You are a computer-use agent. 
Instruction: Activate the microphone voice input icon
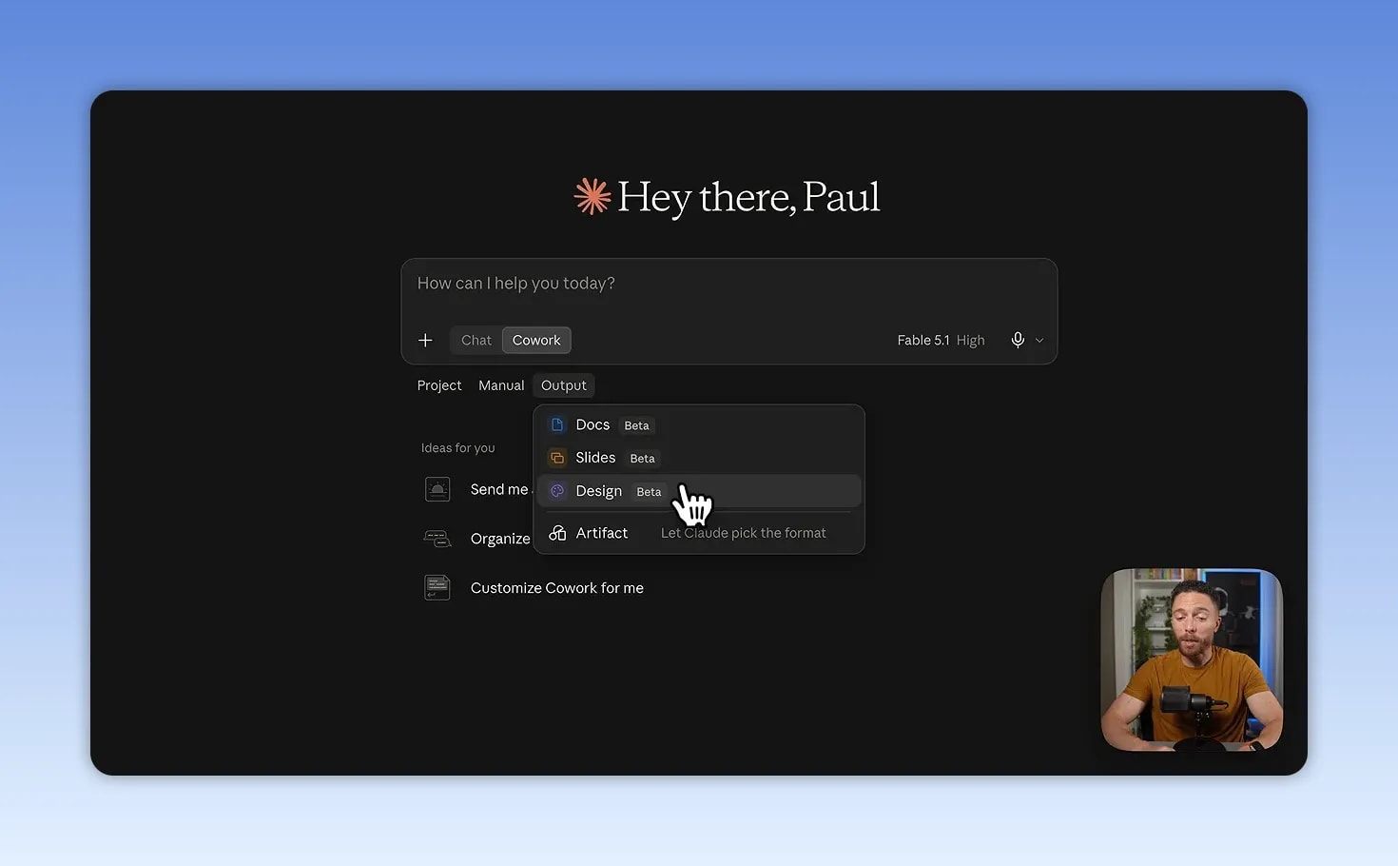click(1018, 340)
